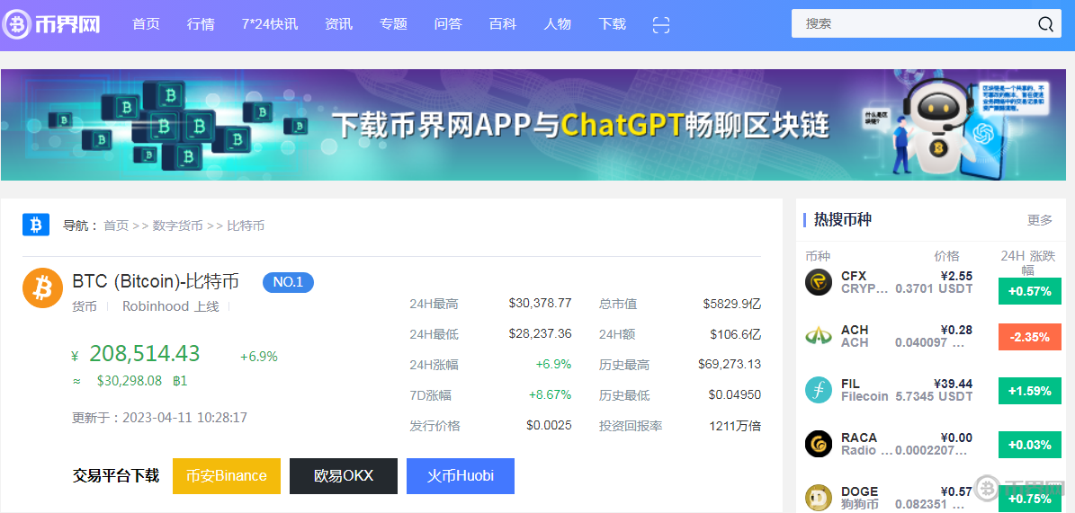This screenshot has height=513, width=1075.
Task: Click 比特币 in the breadcrumb
Action: click(246, 226)
